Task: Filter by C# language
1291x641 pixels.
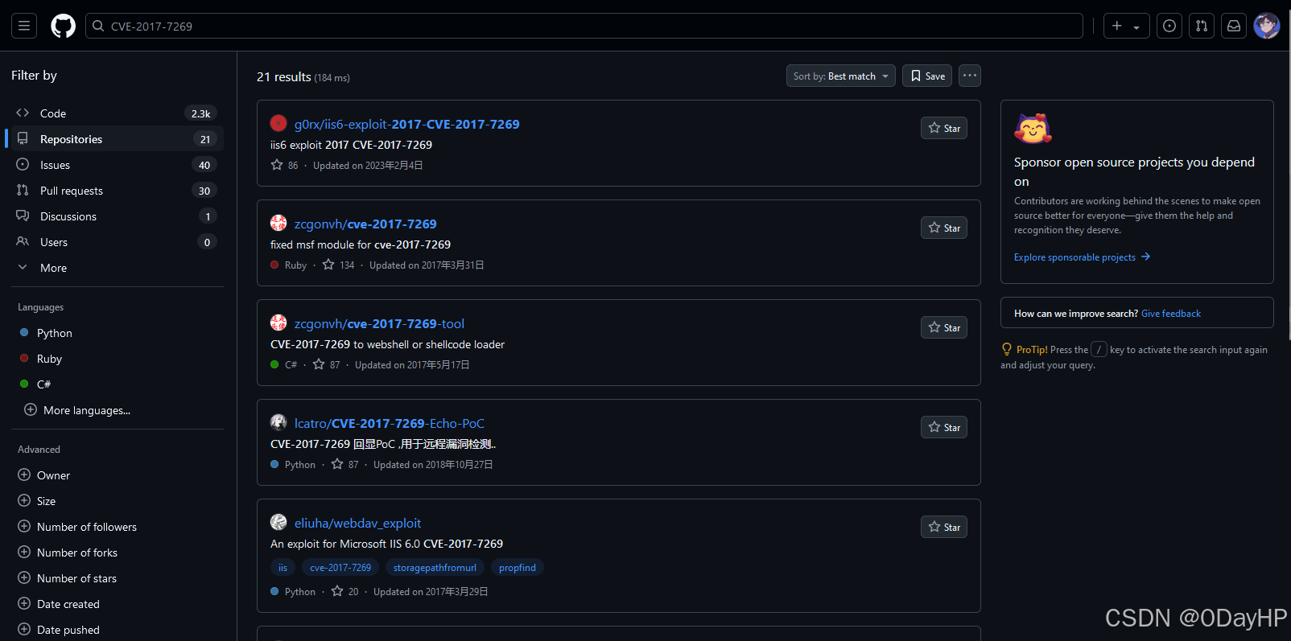Action: tap(118, 384)
